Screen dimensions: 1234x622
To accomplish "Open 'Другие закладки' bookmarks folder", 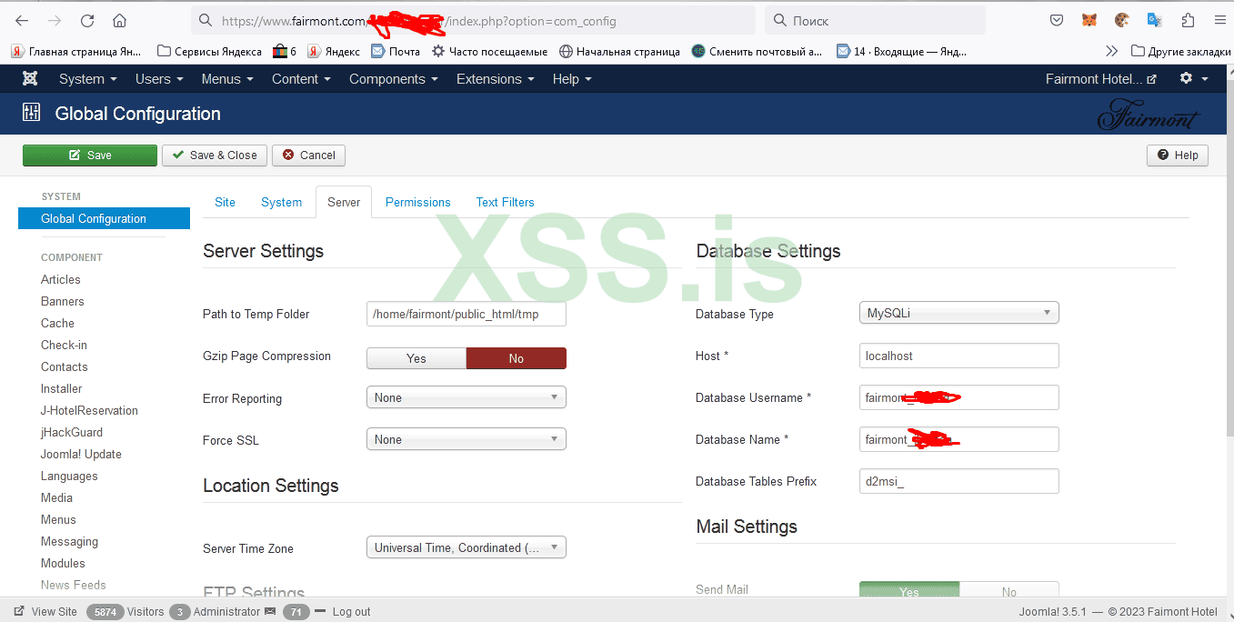I will [1180, 51].
